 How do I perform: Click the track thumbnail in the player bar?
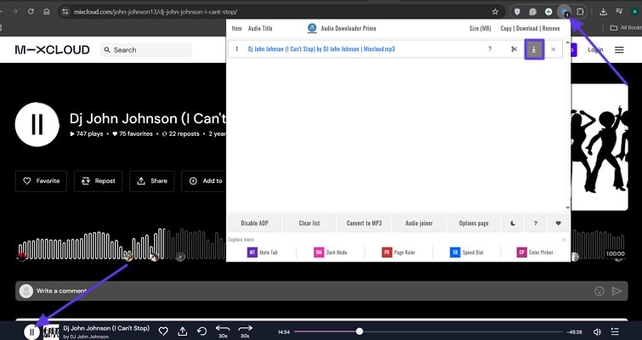(51, 331)
